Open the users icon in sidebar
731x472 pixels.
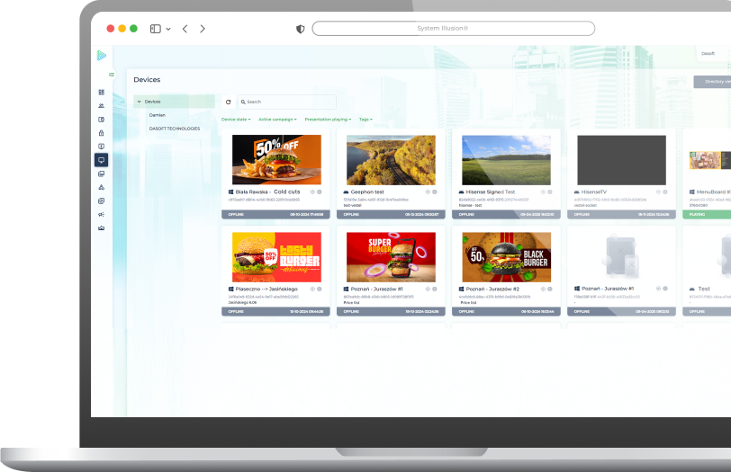tap(101, 106)
